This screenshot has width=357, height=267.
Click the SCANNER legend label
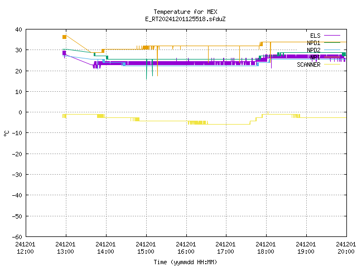(308, 65)
